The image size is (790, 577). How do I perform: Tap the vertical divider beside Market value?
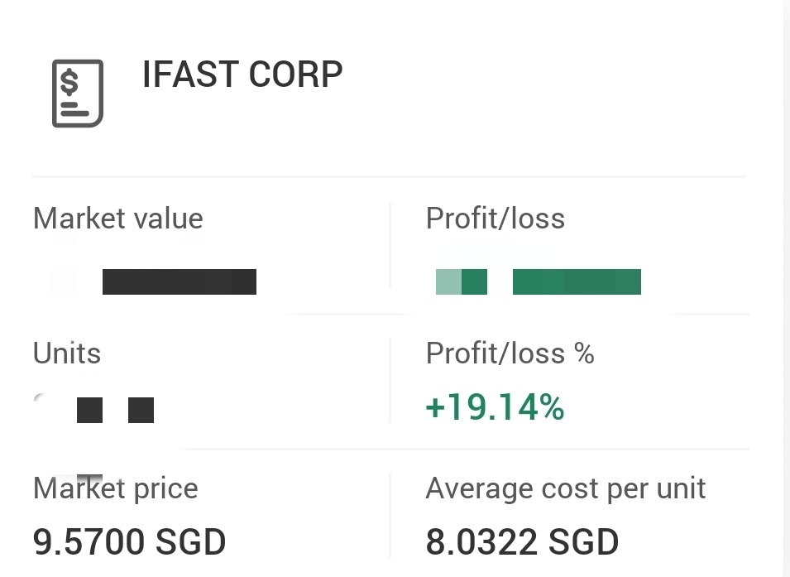pos(390,246)
